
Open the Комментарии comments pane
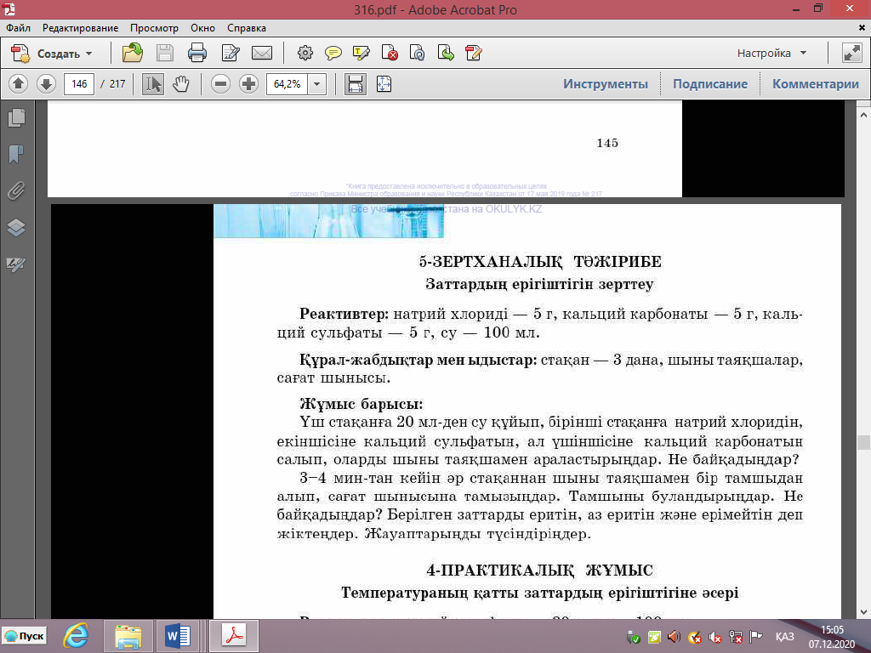point(816,84)
